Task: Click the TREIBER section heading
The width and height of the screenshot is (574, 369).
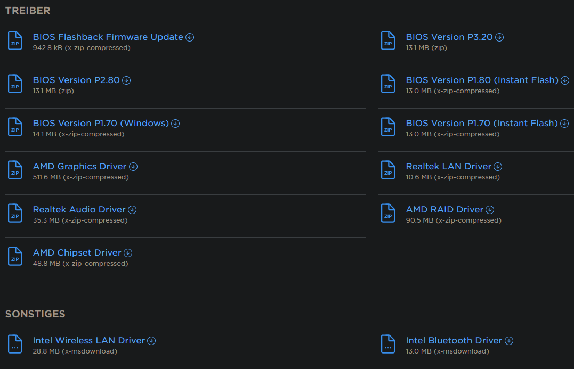Action: point(28,11)
